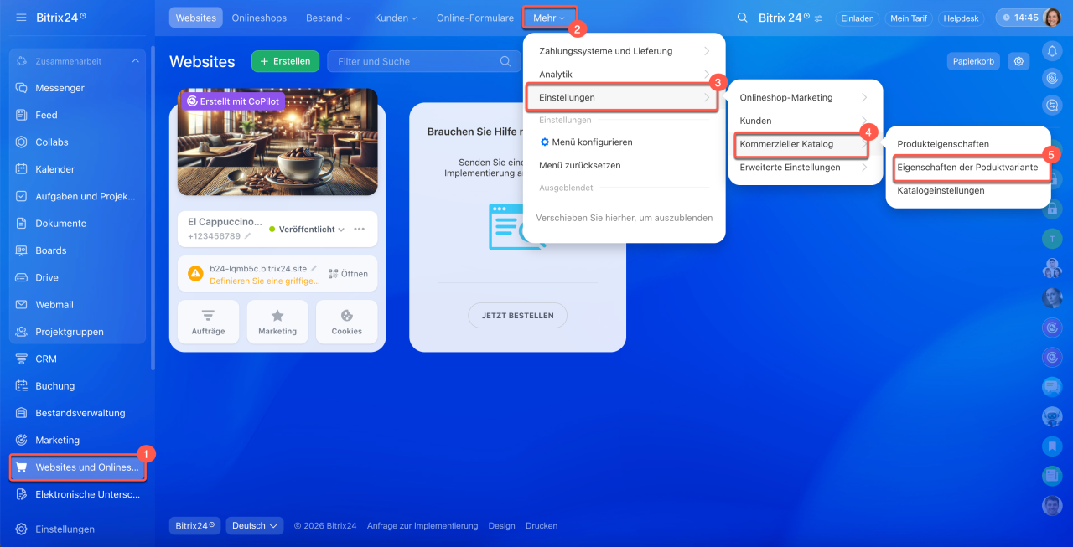Open the Veröffentlicht status dropdown
The image size is (1073, 547).
click(x=307, y=230)
